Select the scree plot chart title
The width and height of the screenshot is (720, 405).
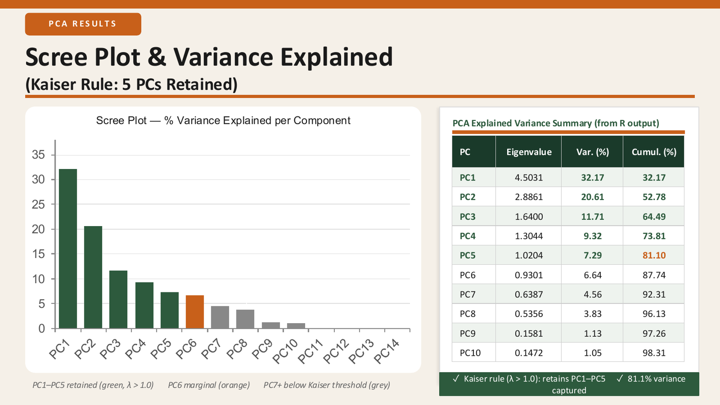223,121
